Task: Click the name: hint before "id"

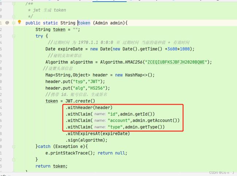Action: pos(100,114)
